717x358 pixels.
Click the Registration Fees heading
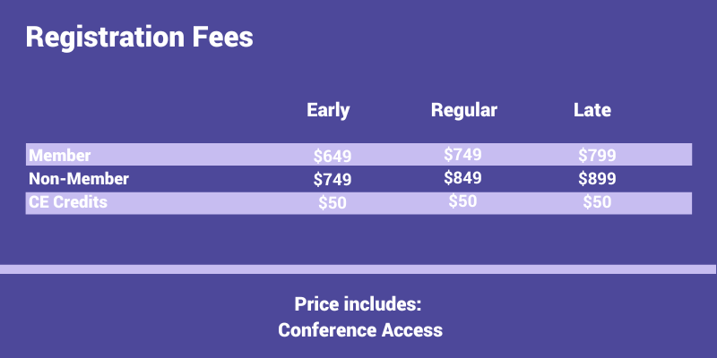click(x=139, y=38)
